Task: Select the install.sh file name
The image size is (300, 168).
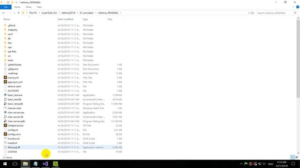Action: point(13,143)
